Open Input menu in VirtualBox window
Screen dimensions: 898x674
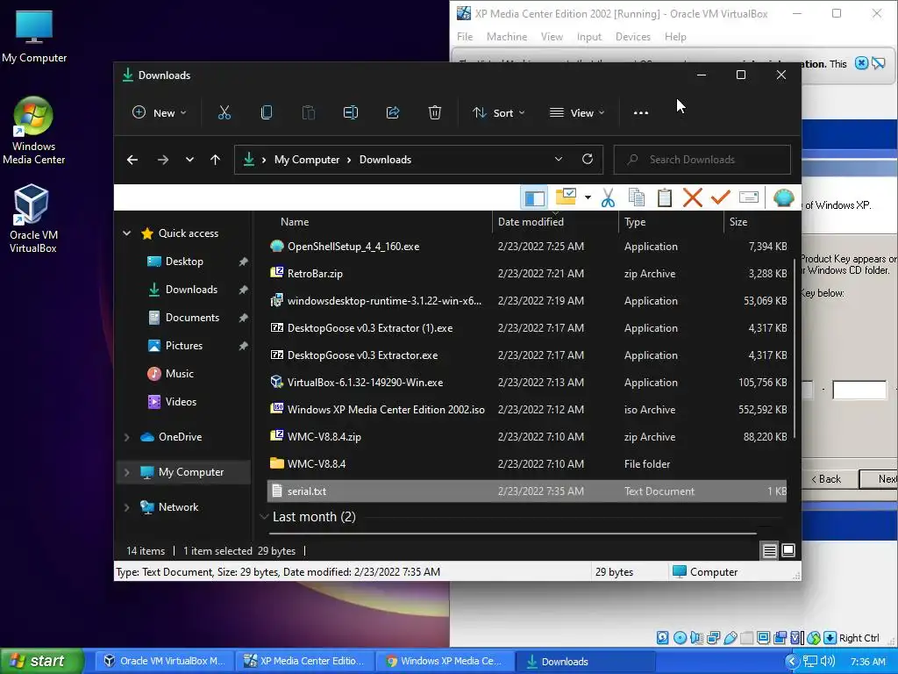tap(589, 37)
